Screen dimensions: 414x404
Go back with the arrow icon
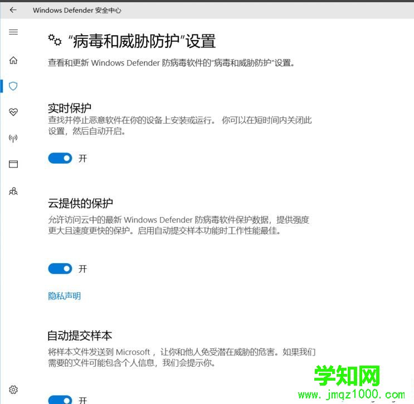(13, 10)
